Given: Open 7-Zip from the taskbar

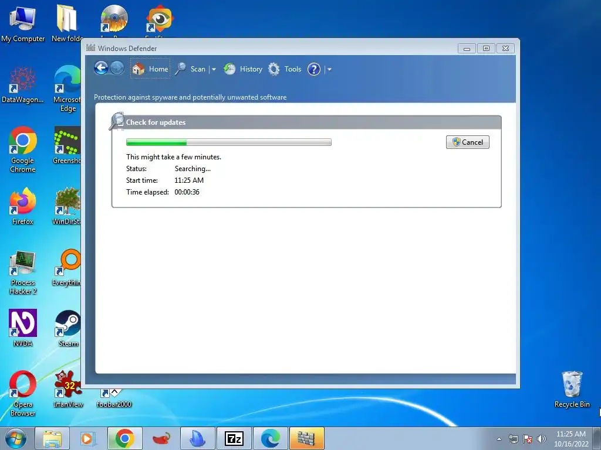Looking at the screenshot, I should 234,438.
